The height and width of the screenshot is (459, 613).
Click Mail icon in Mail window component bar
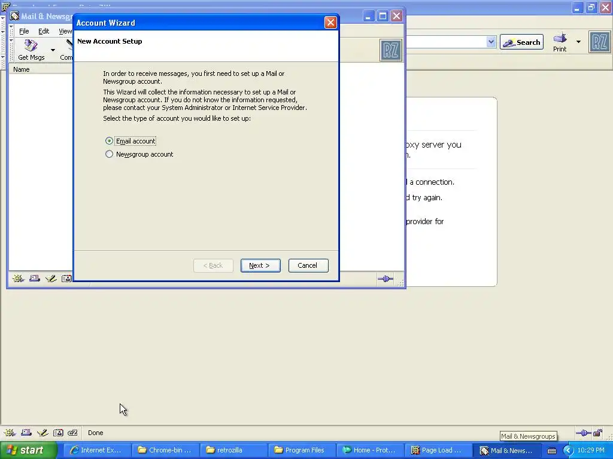click(34, 279)
